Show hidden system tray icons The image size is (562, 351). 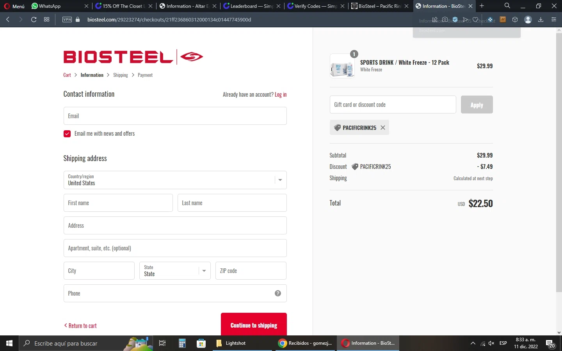click(473, 343)
